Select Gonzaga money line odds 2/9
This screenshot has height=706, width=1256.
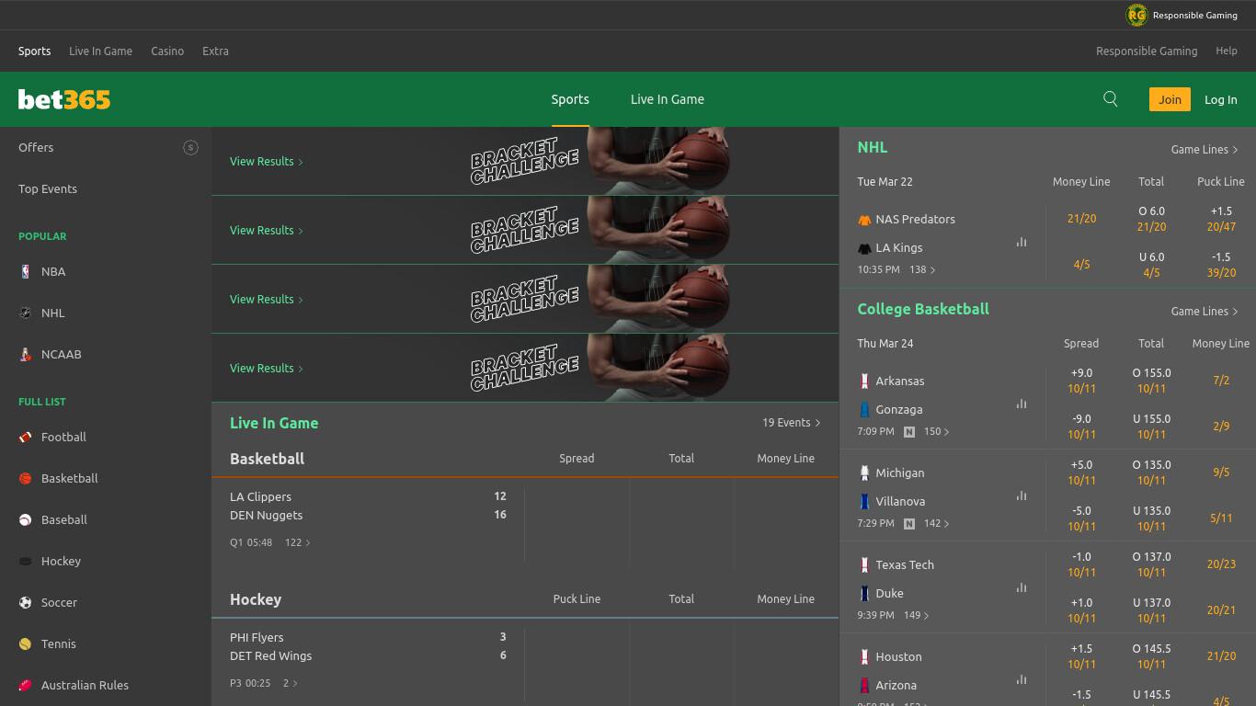(x=1221, y=427)
